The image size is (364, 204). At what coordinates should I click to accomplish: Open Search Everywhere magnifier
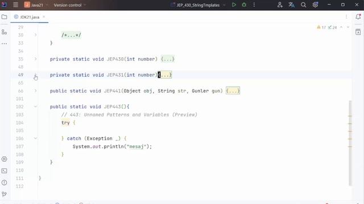click(x=303, y=5)
